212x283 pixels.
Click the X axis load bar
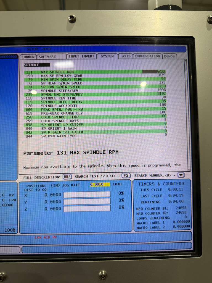pyautogui.click(x=87, y=195)
